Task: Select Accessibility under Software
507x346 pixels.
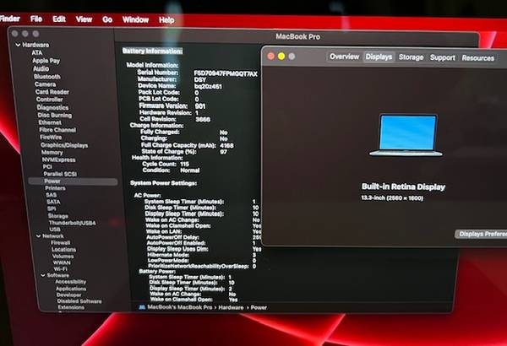Action: pyautogui.click(x=70, y=282)
